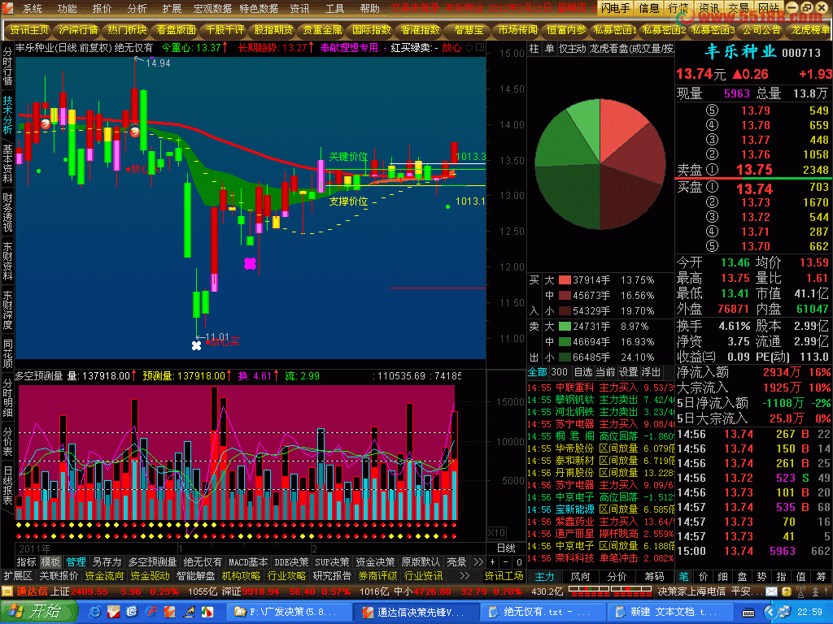Open 设置 in alert list header
Screen dimensions: 833x624
point(628,372)
